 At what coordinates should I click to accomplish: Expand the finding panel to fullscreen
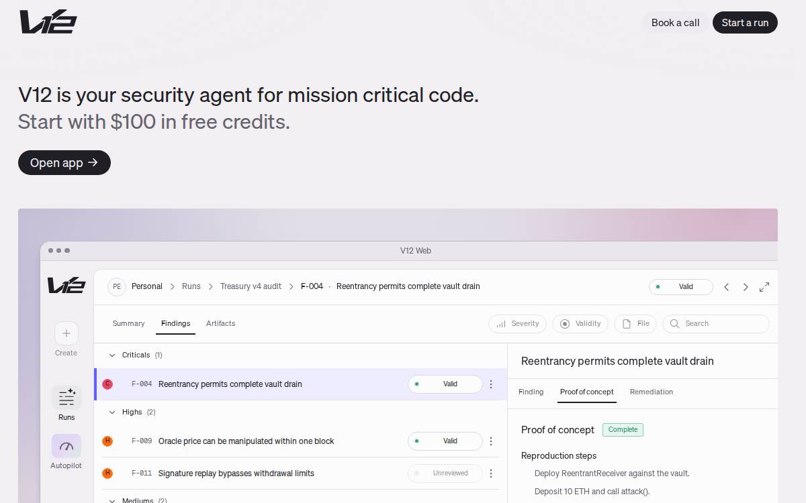(764, 287)
